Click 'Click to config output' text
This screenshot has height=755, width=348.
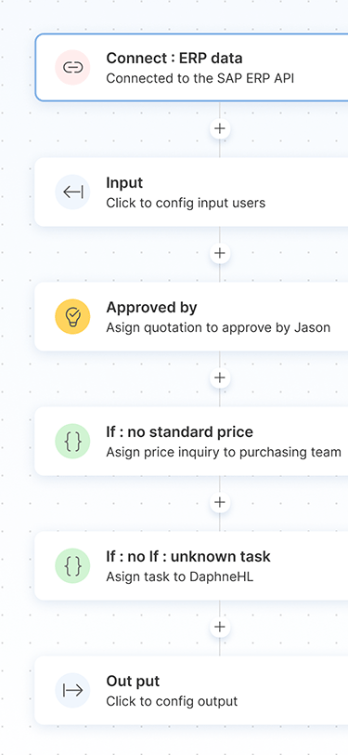coord(172,701)
